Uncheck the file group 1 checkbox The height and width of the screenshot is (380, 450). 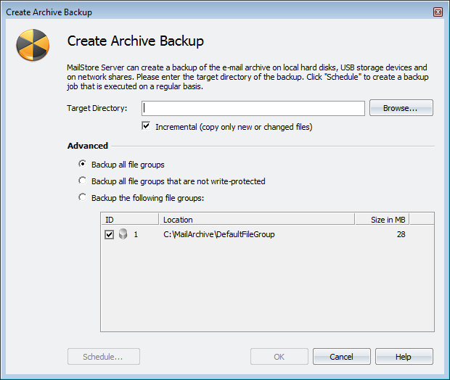tap(110, 234)
